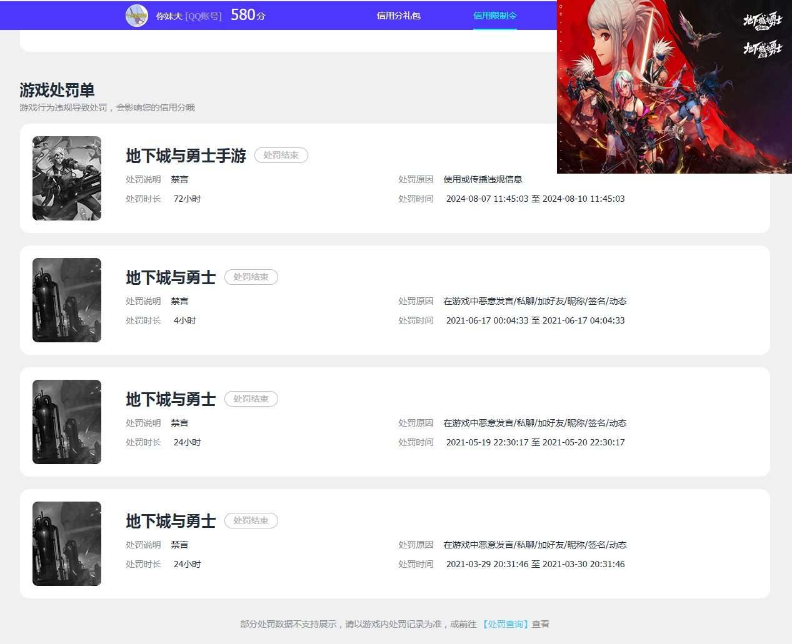Click thumbnail of the 2021-03-29 punishment card
Viewport: 792px width, 644px height.
(67, 543)
